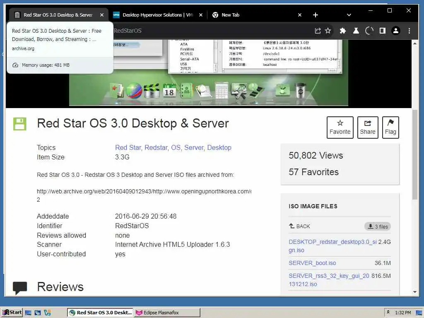Click the clapperboard video icon in dock

(x=152, y=91)
